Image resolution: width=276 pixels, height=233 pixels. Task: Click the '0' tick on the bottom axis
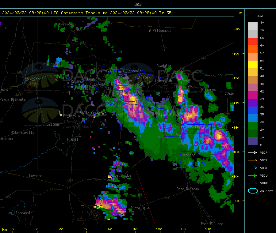[36, 229]
